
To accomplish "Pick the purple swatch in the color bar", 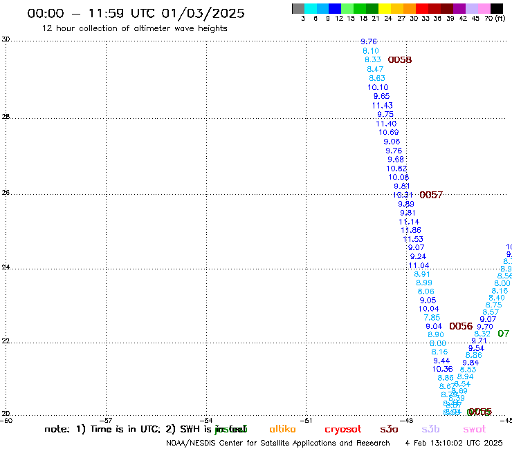I will click(459, 8).
